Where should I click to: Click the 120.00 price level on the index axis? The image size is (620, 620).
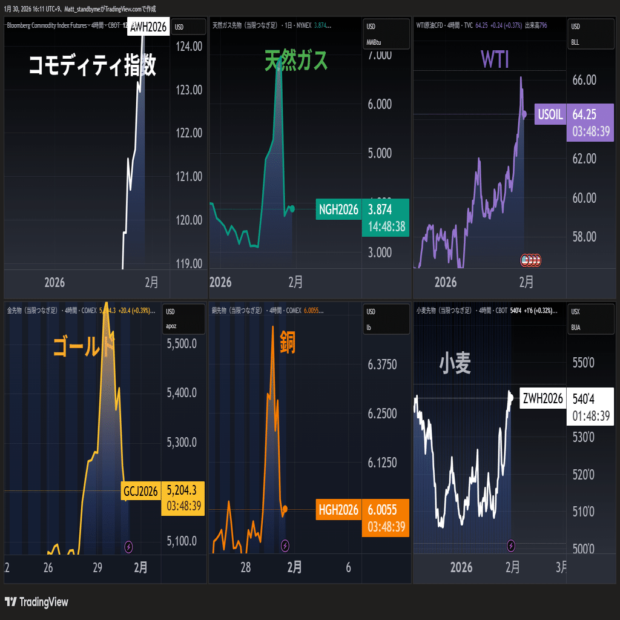pyautogui.click(x=189, y=220)
